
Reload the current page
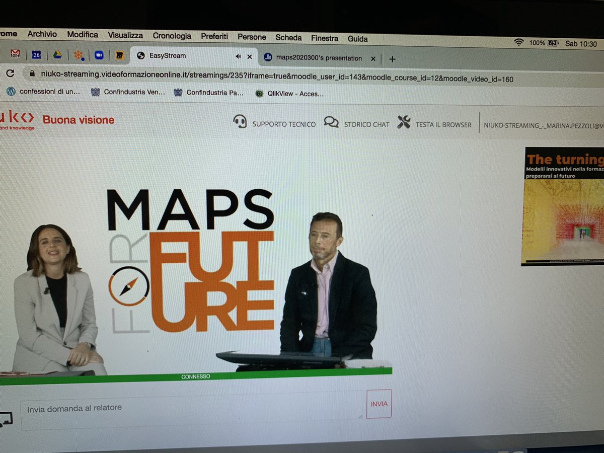point(10,73)
